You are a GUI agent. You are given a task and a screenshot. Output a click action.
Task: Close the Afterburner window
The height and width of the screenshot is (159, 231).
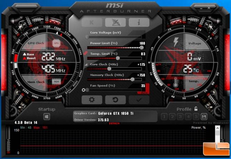209,8
